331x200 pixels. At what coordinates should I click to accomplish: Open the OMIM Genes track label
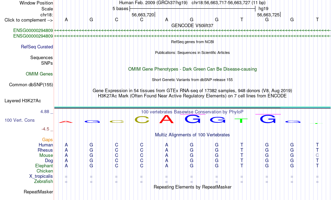pyautogui.click(x=39, y=74)
